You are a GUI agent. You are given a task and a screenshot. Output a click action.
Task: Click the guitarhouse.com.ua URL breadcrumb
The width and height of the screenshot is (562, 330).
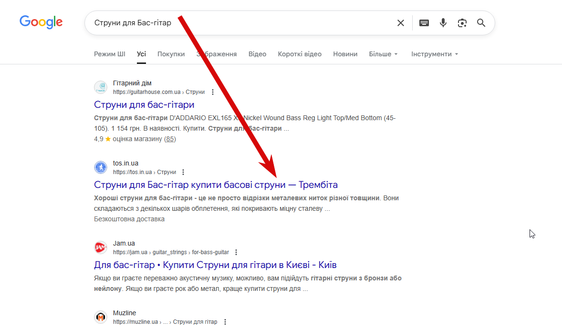pos(159,92)
